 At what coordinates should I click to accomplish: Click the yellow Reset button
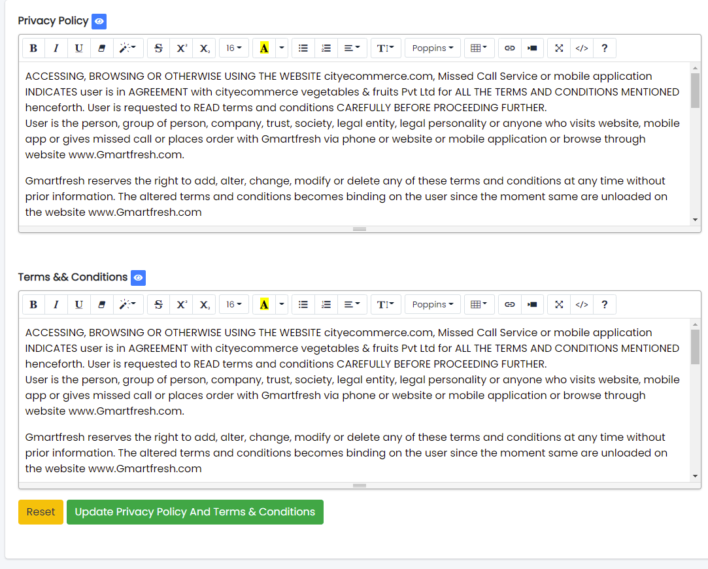[x=41, y=512]
